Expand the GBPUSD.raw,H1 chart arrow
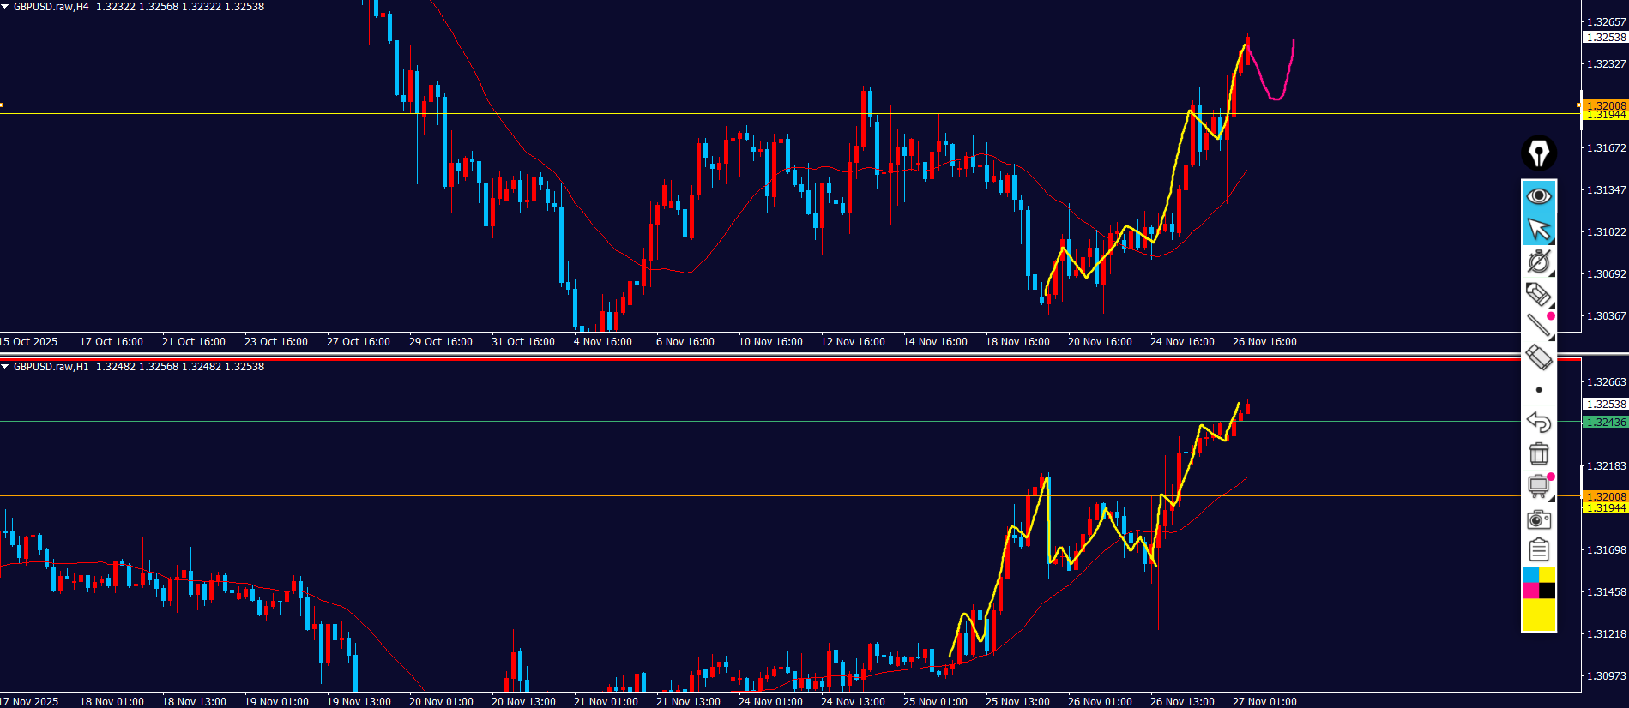Viewport: 1629px width, 708px height. coord(5,367)
